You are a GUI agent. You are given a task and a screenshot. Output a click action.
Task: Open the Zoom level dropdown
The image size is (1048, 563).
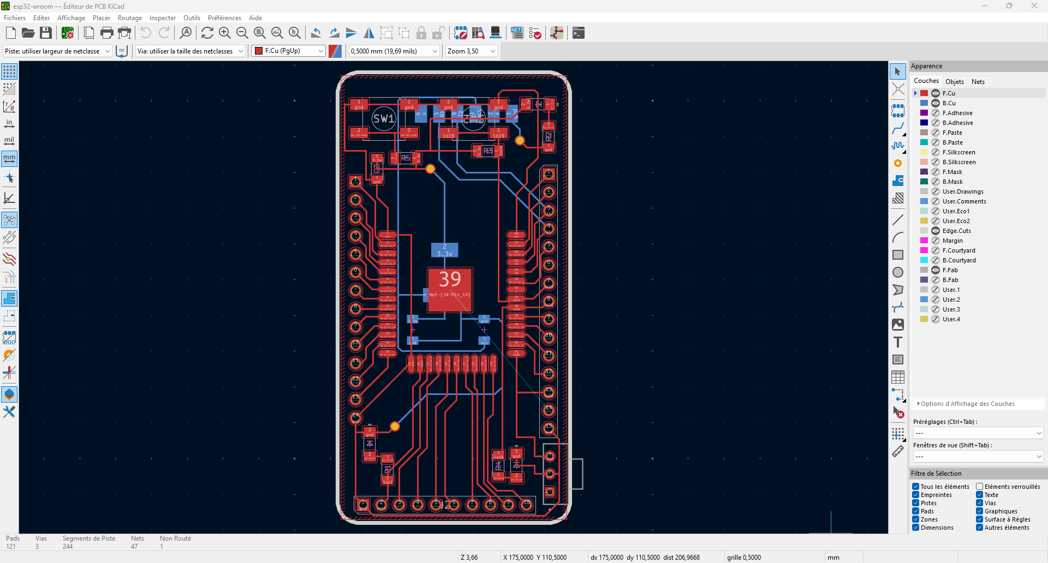click(x=471, y=51)
